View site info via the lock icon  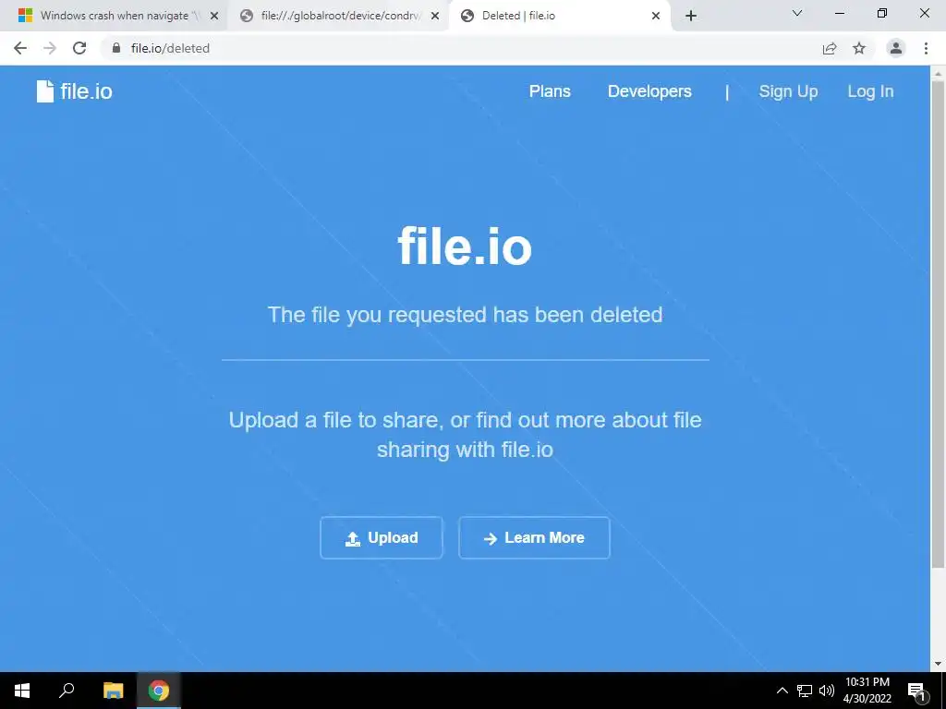pos(116,48)
